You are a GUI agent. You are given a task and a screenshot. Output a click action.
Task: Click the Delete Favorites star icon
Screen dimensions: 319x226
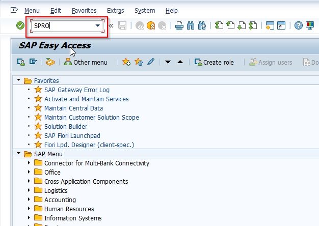click(139, 62)
